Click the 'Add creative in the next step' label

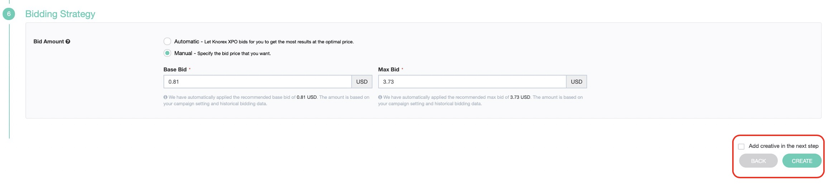coord(783,146)
